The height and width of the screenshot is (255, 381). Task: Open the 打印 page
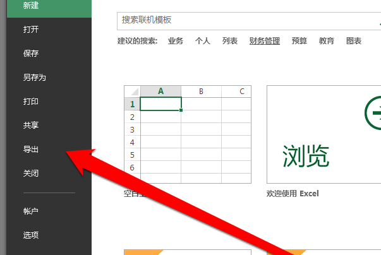(x=31, y=102)
